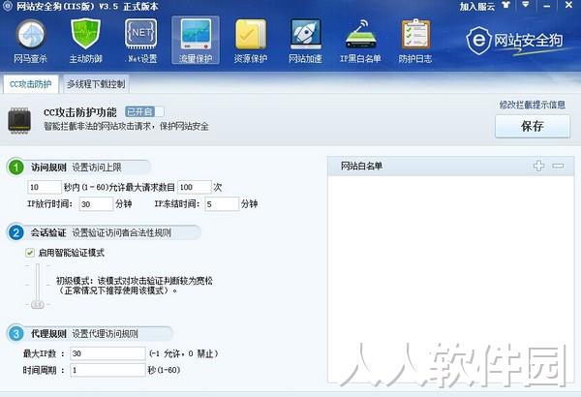
Task: Click the 网站安全狗 logo
Action: [x=514, y=40]
